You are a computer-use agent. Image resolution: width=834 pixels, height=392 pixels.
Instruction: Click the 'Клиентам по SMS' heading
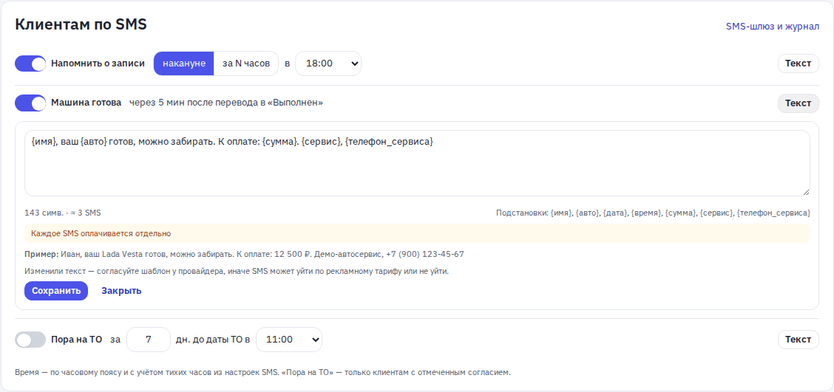pyautogui.click(x=81, y=24)
